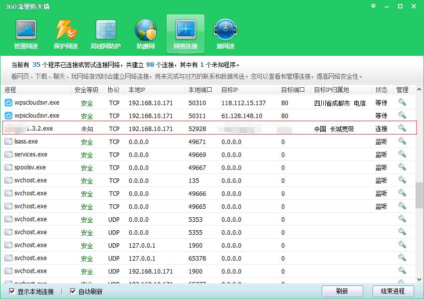
Task: Click wrench for svchost.exe port 49665
Action: [402, 206]
